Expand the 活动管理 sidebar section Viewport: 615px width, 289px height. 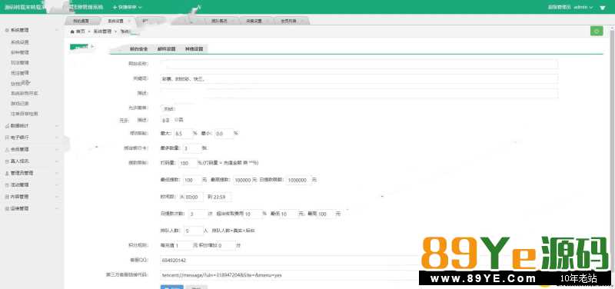[x=32, y=184]
